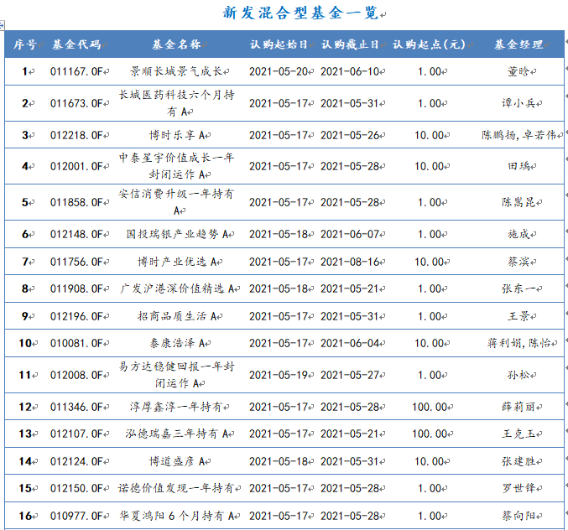Click the 认购起点(元) column header
The image size is (568, 530).
click(430, 44)
